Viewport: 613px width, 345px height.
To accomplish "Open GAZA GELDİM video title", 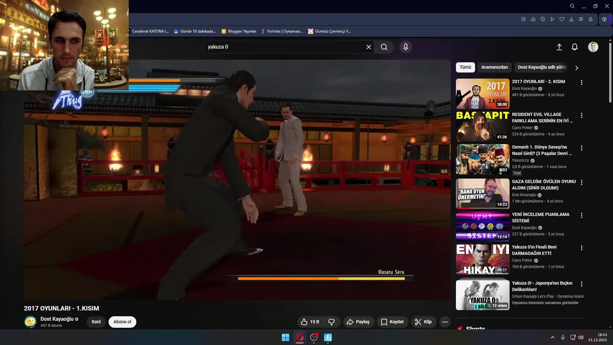I will [544, 185].
